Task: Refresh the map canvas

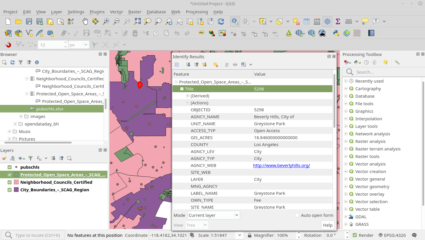Action: (221, 21)
